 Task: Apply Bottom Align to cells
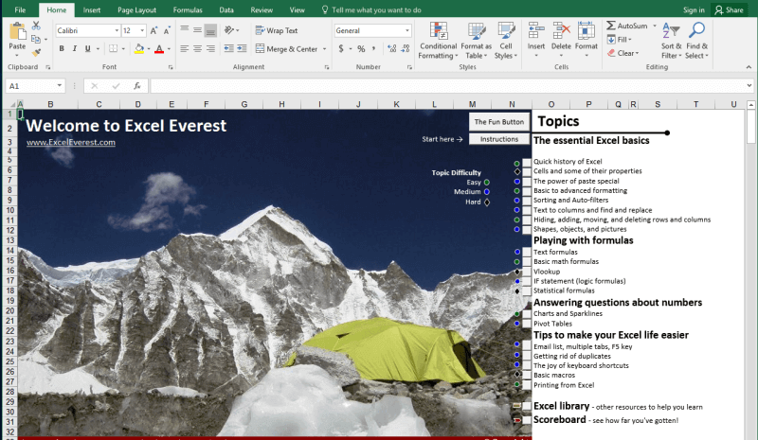210,30
